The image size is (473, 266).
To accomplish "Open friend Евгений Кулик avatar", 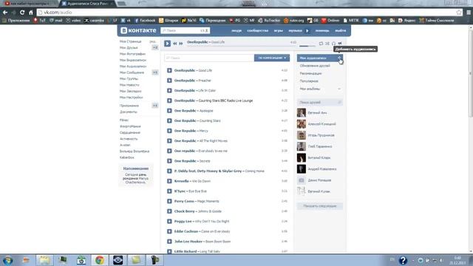I will [x=302, y=191].
